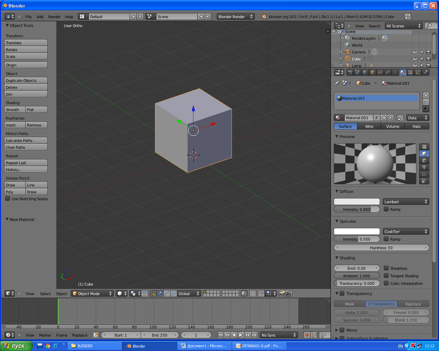Screen dimensions: 439x351
Task: Open the Render properties camera tab
Action: click(x=350, y=72)
